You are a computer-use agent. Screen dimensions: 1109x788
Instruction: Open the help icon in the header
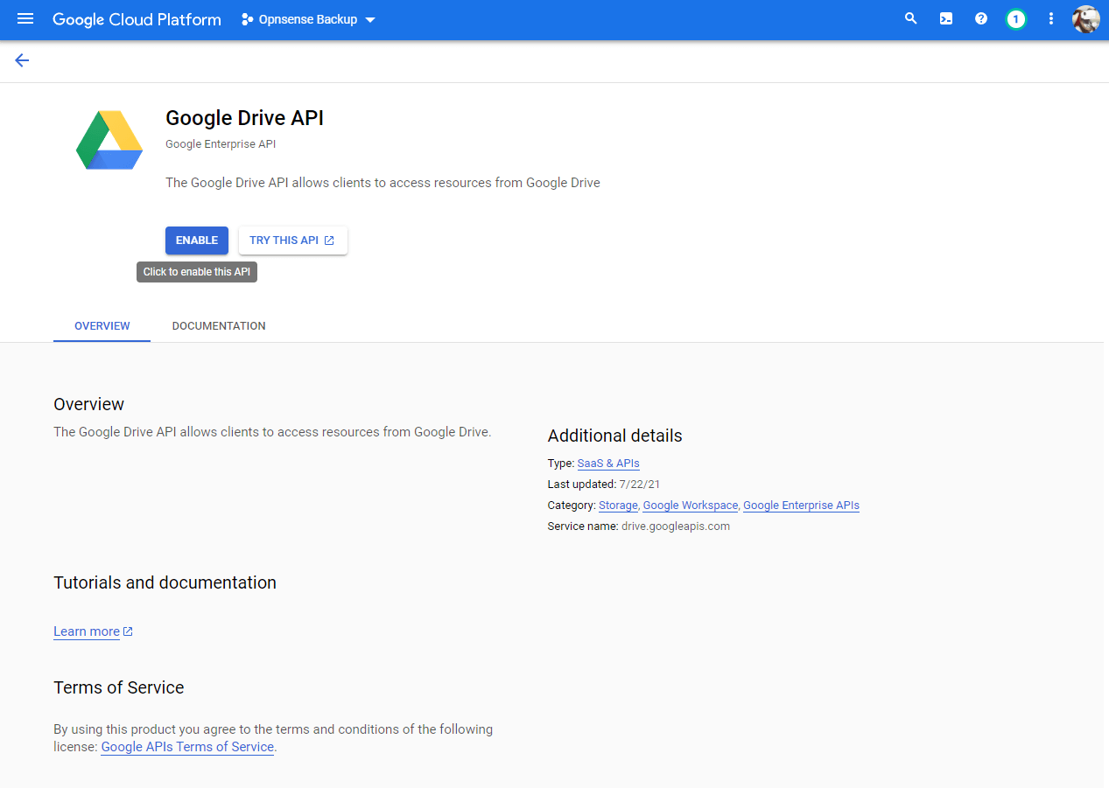click(x=980, y=18)
